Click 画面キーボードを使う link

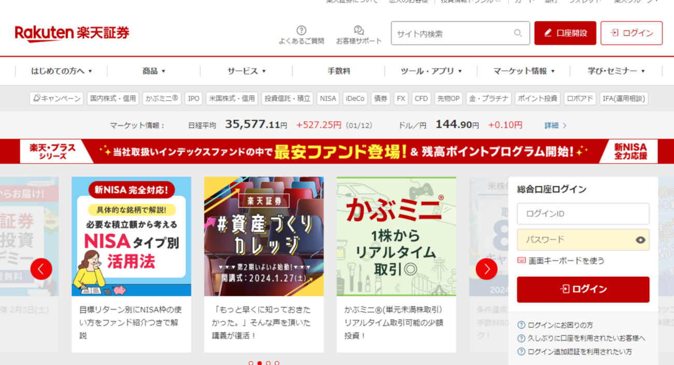[x=566, y=260]
